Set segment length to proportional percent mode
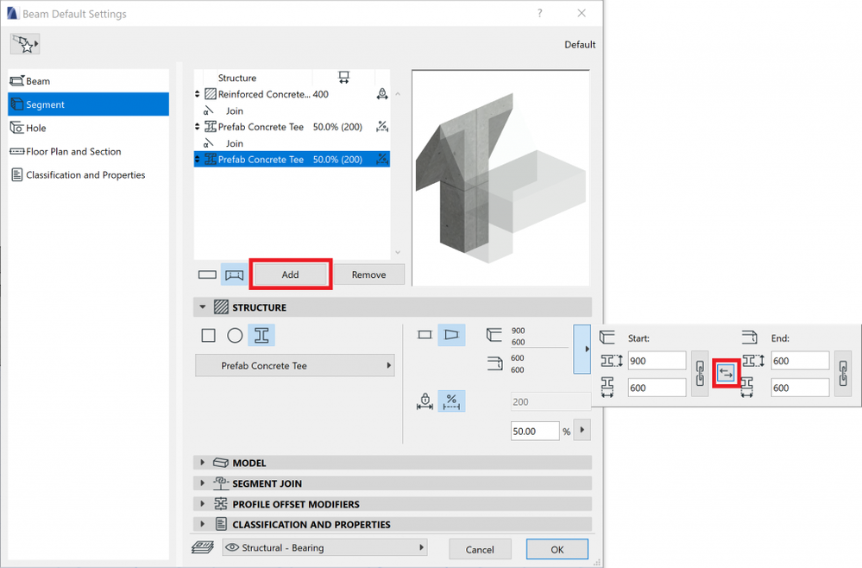862x568 pixels. pyautogui.click(x=451, y=401)
